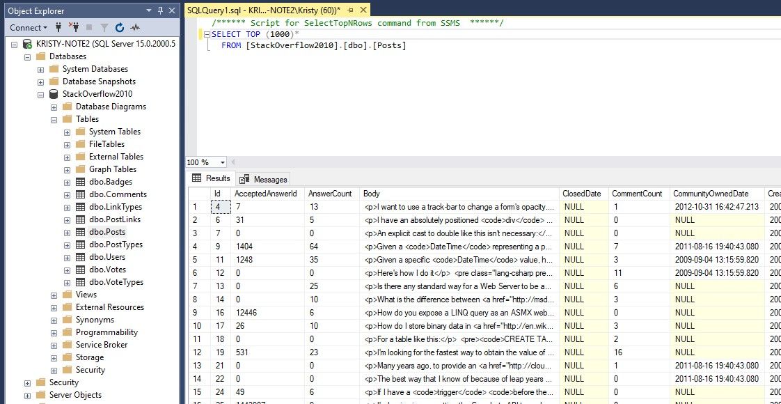Click the Filter funnel icon
The height and width of the screenshot is (404, 781).
(104, 28)
